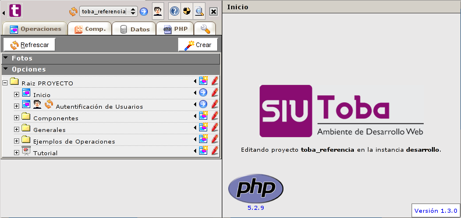
Task: Click refresh icon beside project selector
Action: click(x=73, y=12)
